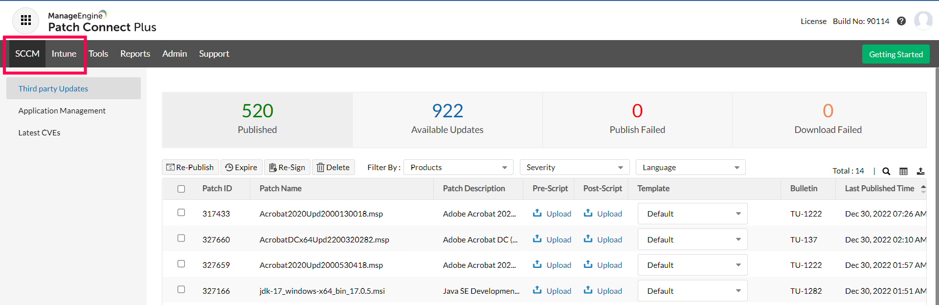Tick the select-all checkbox in table header
The height and width of the screenshot is (305, 939).
click(181, 189)
